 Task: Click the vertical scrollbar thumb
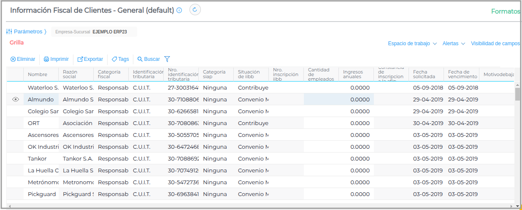click(x=518, y=94)
